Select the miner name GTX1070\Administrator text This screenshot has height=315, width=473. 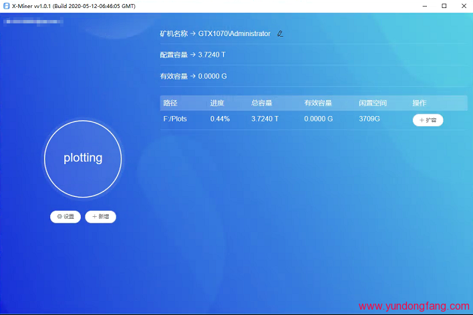[234, 33]
